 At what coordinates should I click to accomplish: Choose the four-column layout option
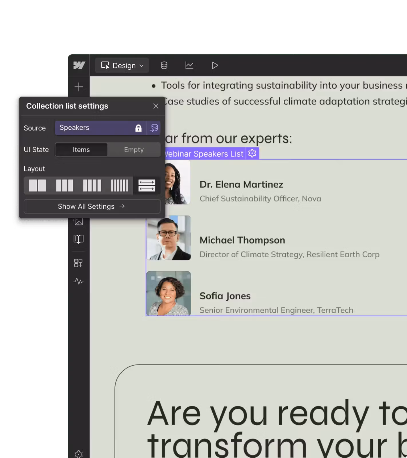coord(92,185)
